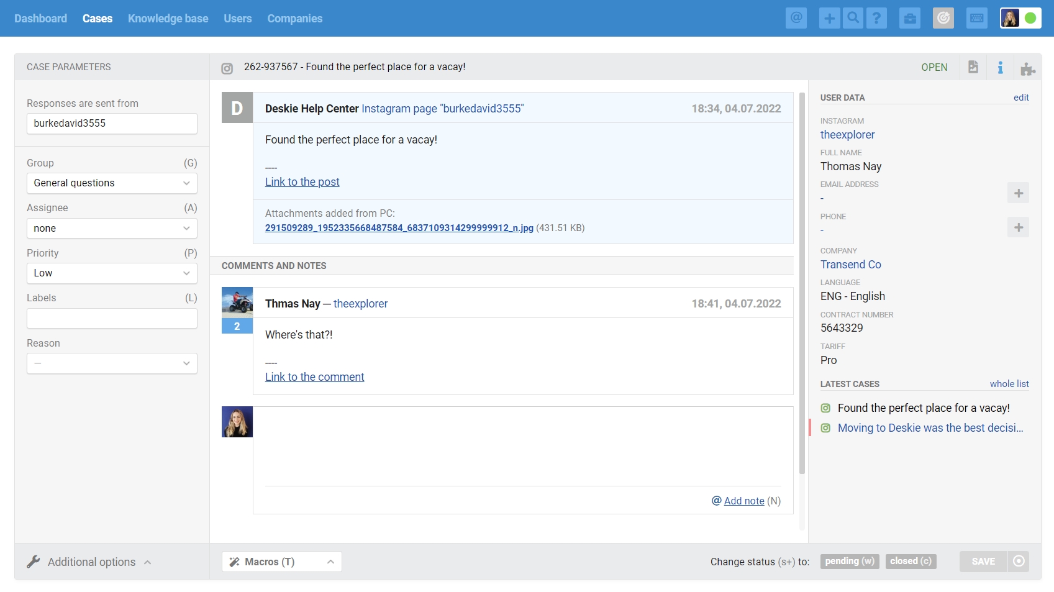The height and width of the screenshot is (592, 1054).
Task: Show case info via the blue i icon
Action: coord(1000,67)
